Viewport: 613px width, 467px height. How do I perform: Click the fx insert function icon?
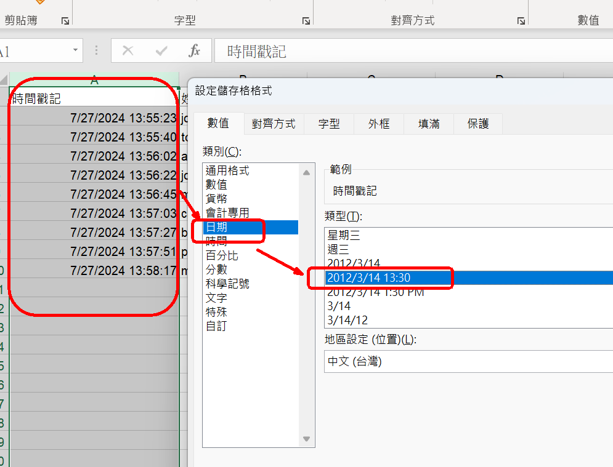pos(194,51)
